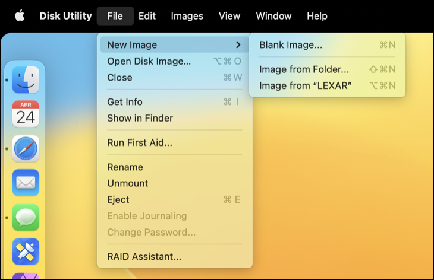Open the Apple menu

click(x=20, y=16)
